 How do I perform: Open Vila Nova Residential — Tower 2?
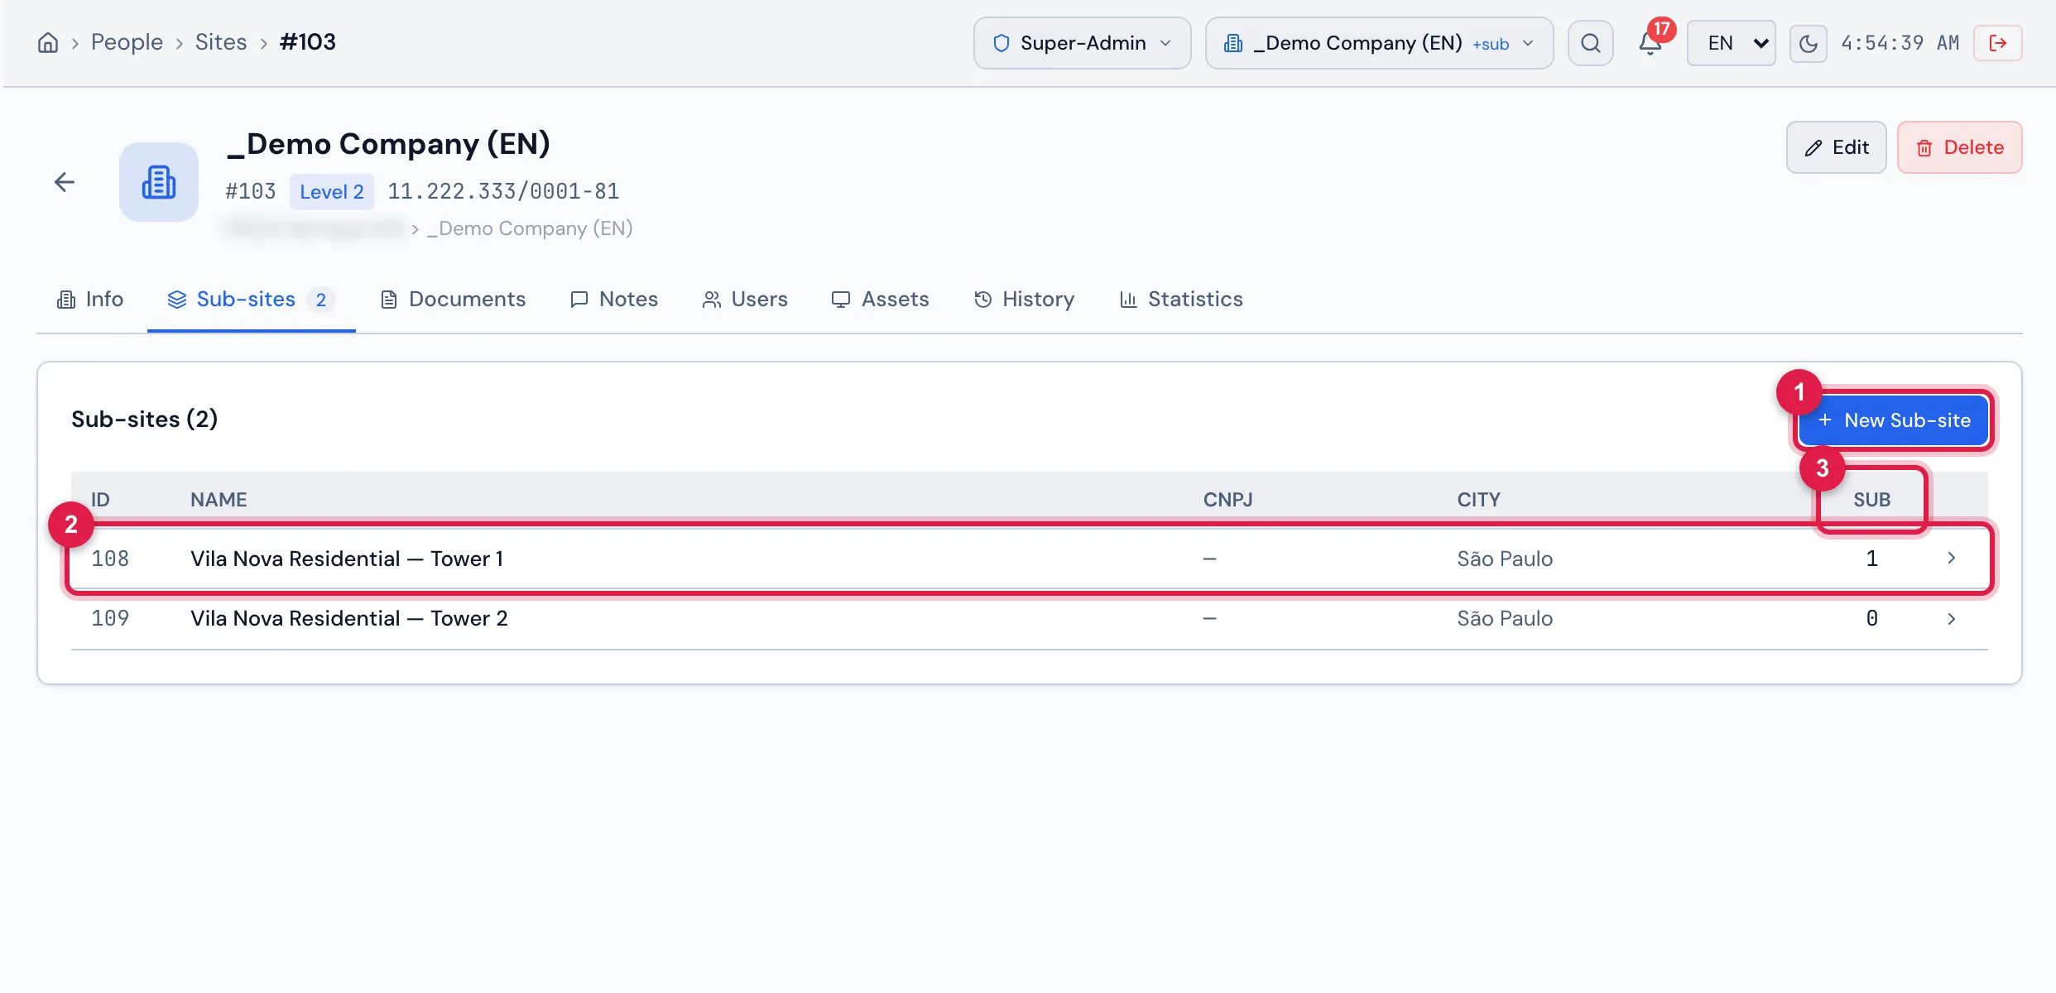point(348,618)
